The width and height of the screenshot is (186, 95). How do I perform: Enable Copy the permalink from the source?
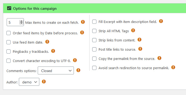click(x=94, y=59)
